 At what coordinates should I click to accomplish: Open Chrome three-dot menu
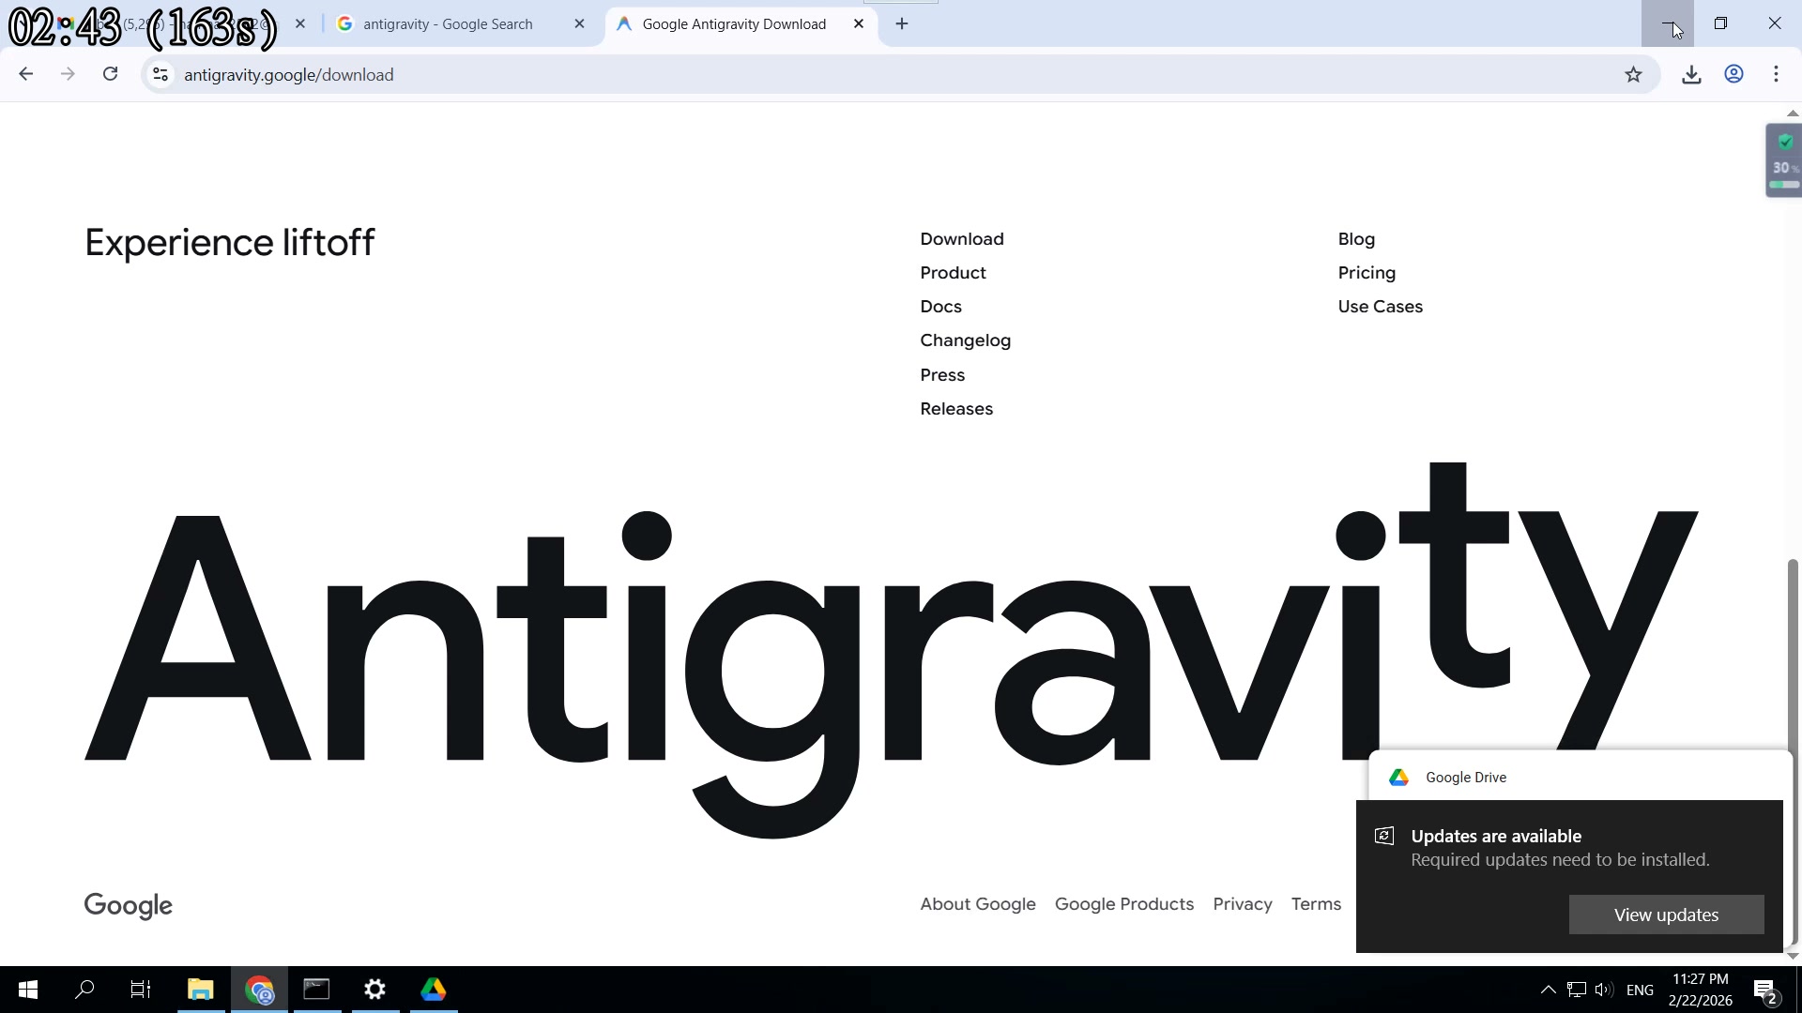click(x=1776, y=74)
